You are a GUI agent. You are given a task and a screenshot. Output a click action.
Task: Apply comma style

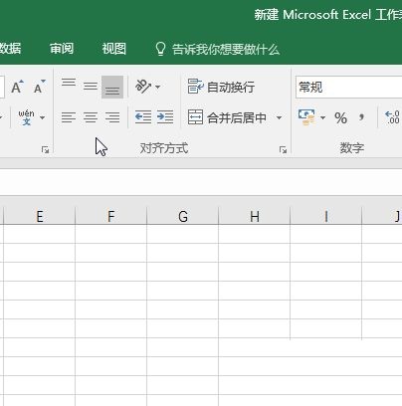[x=361, y=117]
